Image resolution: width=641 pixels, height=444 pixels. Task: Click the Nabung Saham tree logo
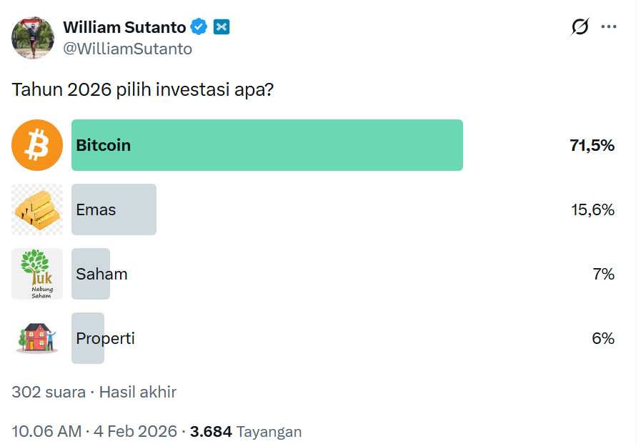coord(36,274)
